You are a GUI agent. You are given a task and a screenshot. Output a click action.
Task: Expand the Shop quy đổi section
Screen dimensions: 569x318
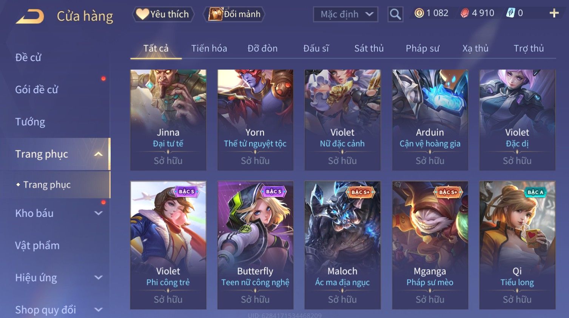pyautogui.click(x=98, y=310)
